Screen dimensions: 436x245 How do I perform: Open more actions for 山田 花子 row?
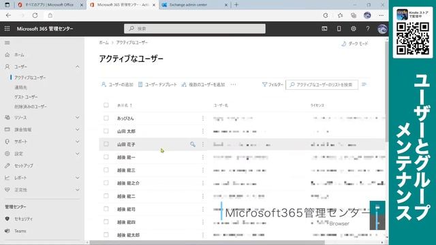click(203, 144)
